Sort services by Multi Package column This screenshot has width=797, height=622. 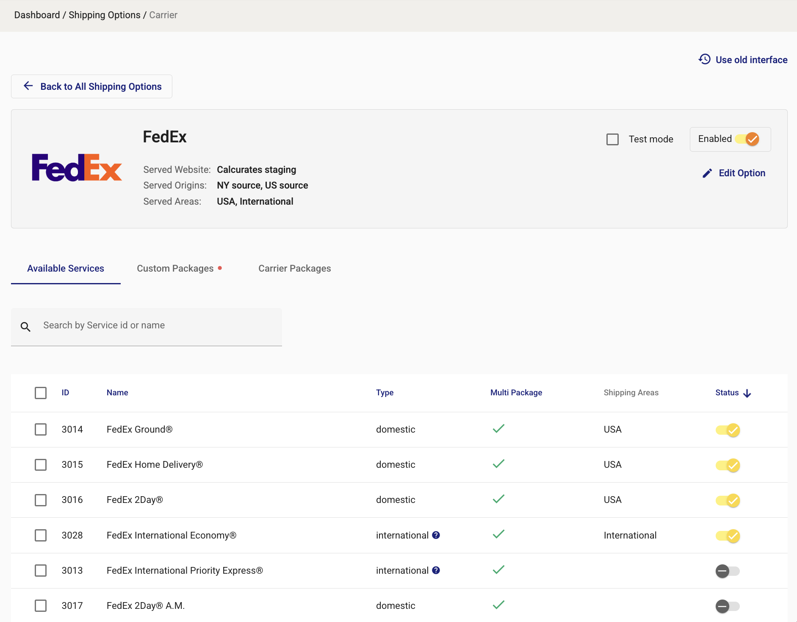coord(516,392)
